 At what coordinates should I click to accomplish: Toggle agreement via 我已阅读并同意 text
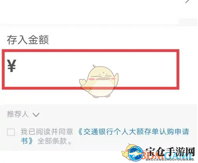(47, 132)
